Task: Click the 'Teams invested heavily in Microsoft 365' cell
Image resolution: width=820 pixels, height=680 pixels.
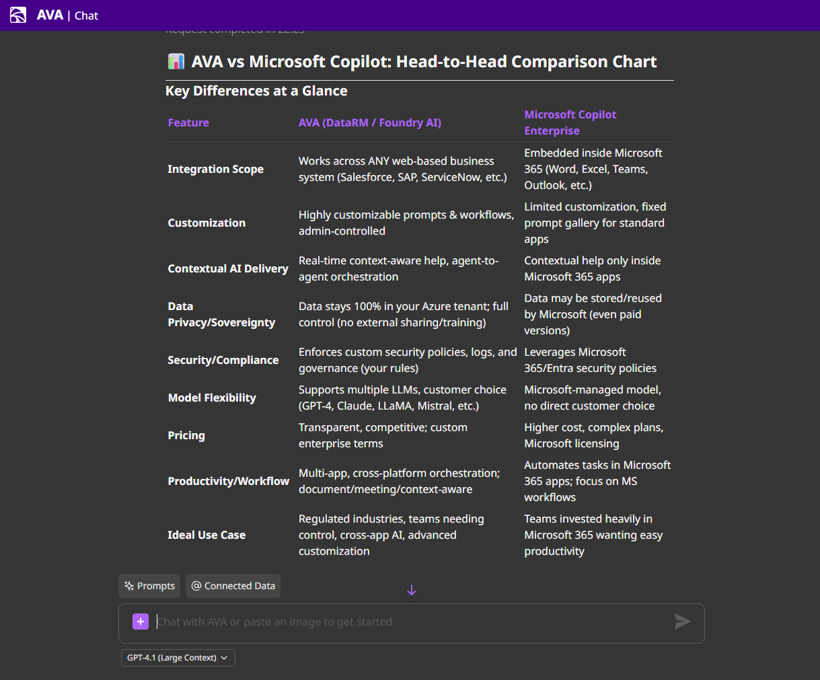Action: pyautogui.click(x=593, y=535)
